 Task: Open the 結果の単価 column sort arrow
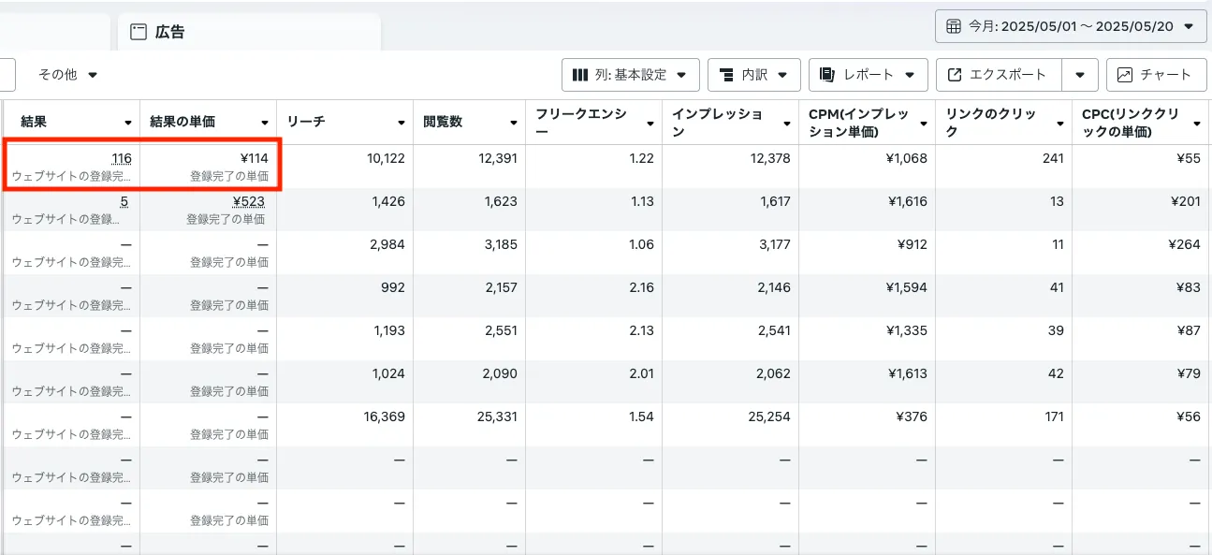pyautogui.click(x=265, y=123)
